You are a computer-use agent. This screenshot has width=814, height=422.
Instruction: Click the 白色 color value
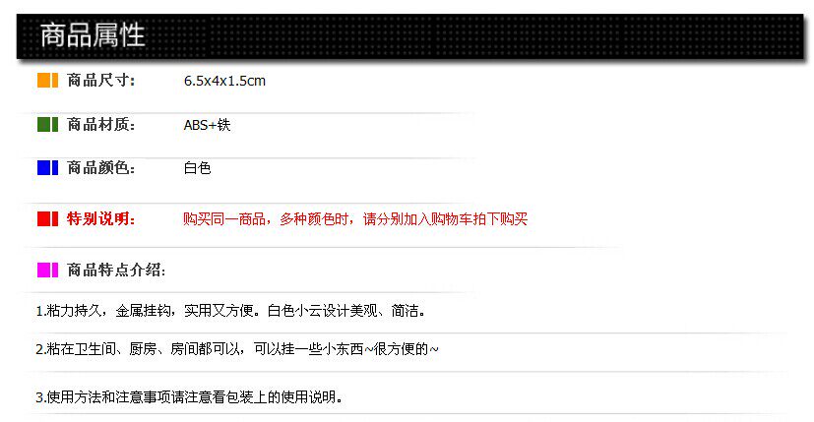click(x=197, y=168)
